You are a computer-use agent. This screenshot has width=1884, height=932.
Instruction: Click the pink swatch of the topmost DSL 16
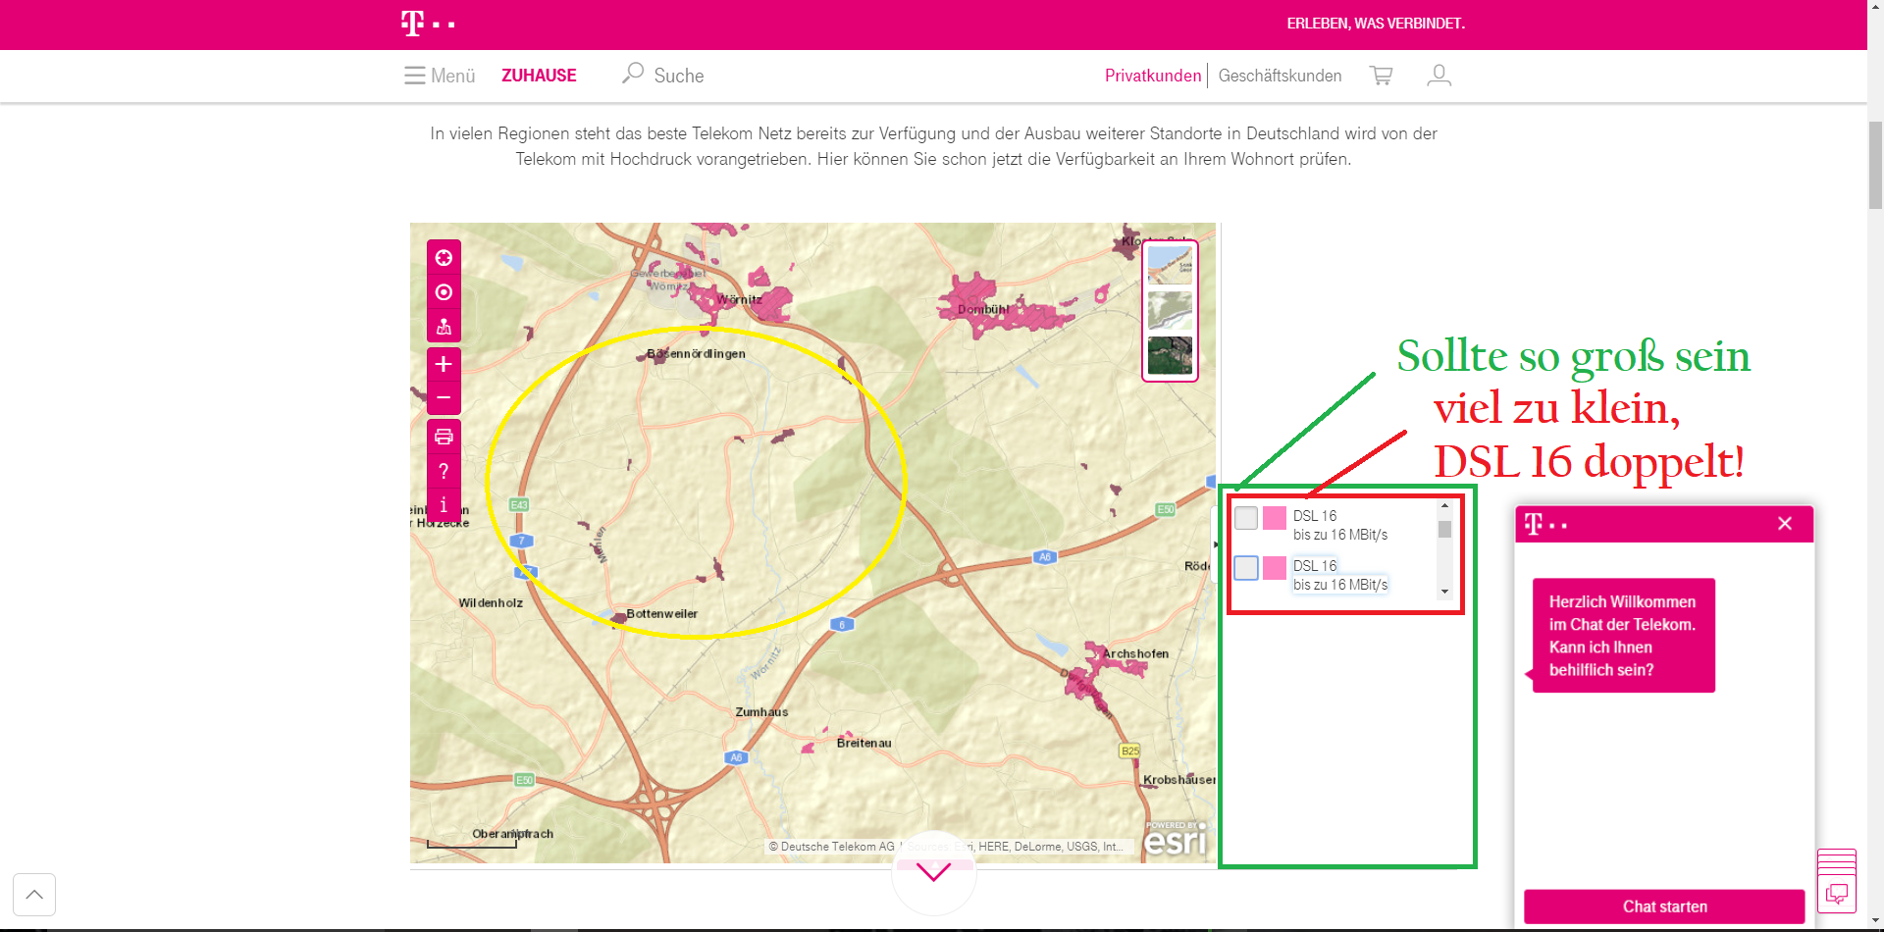[1275, 518]
